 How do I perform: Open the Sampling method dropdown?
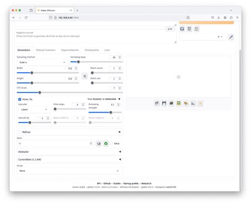[x=42, y=62]
